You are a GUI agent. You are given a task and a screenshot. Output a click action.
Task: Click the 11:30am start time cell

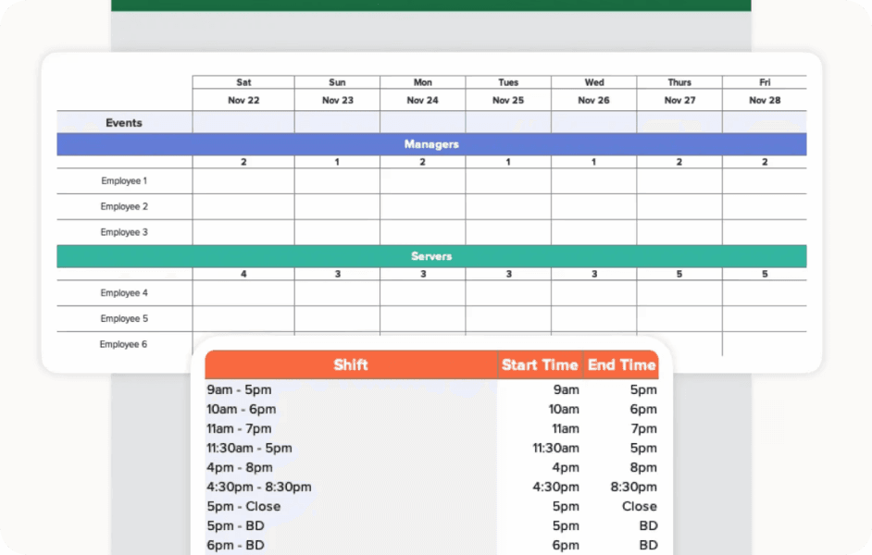pyautogui.click(x=555, y=449)
